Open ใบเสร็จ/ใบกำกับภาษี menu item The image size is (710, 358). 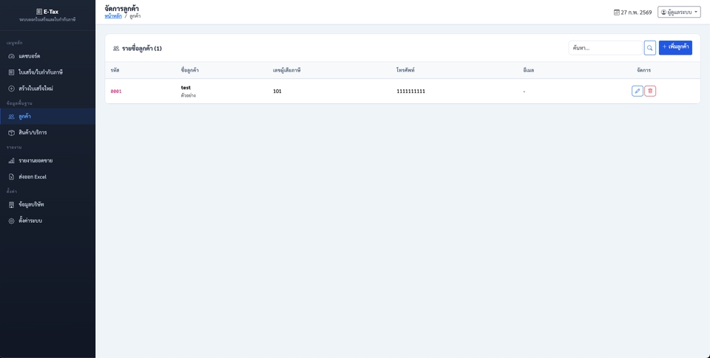41,72
